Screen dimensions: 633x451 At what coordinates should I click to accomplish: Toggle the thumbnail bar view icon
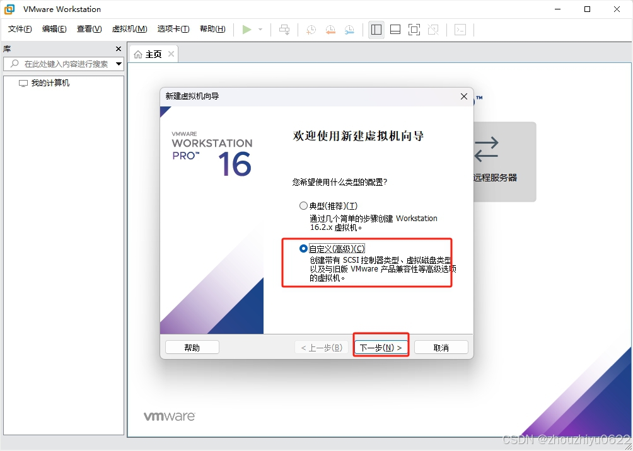[x=395, y=30]
